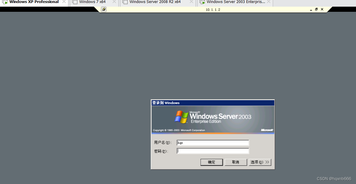Click the 用户名 label
356x184 pixels.
click(163, 143)
